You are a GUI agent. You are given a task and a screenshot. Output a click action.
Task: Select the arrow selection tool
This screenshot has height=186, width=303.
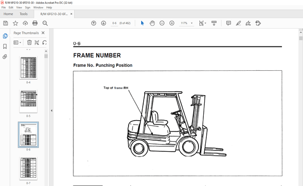click(142, 23)
